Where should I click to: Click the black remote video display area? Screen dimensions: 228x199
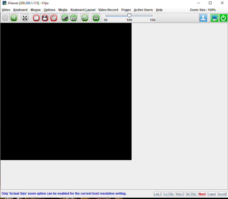(x=66, y=91)
